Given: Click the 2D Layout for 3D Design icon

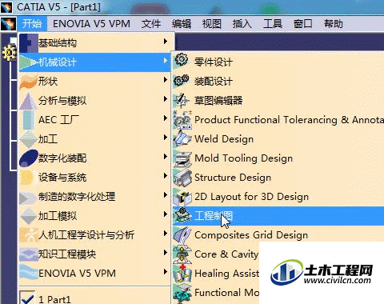Looking at the screenshot, I should click(182, 197).
